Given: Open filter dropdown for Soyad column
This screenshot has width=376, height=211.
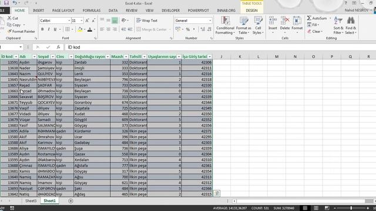Looking at the screenshot, I should [x=52, y=57].
